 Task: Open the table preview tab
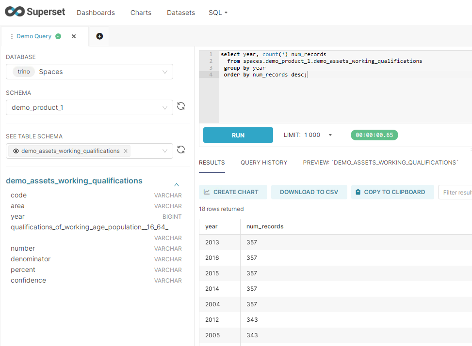380,163
